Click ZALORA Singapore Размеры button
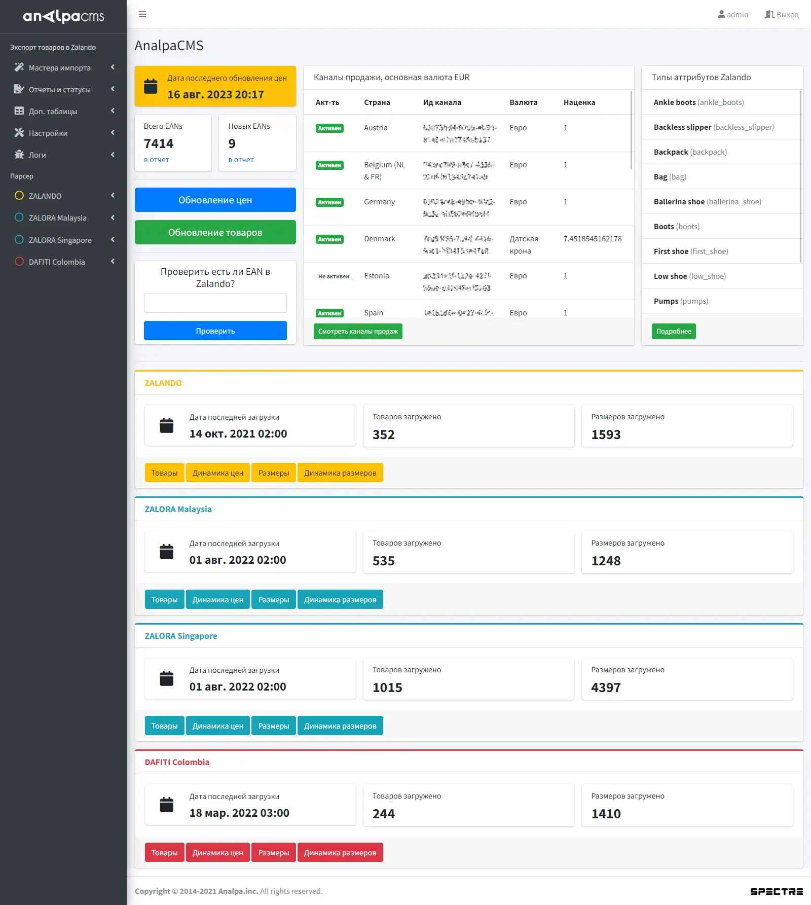Viewport: 811px width, 905px height. 274,726
